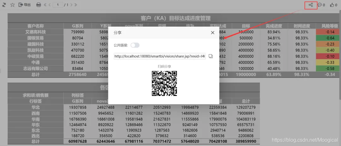Click the thumbs-up like icon

point(332,5)
